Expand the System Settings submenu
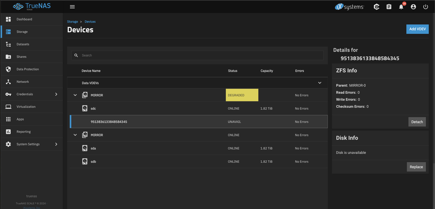The image size is (435, 209). pos(56,144)
